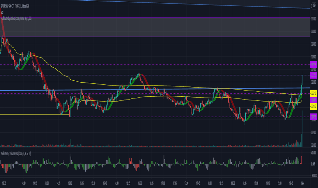
Task: Click the 0.00% oscillator scale label
Action: coord(314,164)
